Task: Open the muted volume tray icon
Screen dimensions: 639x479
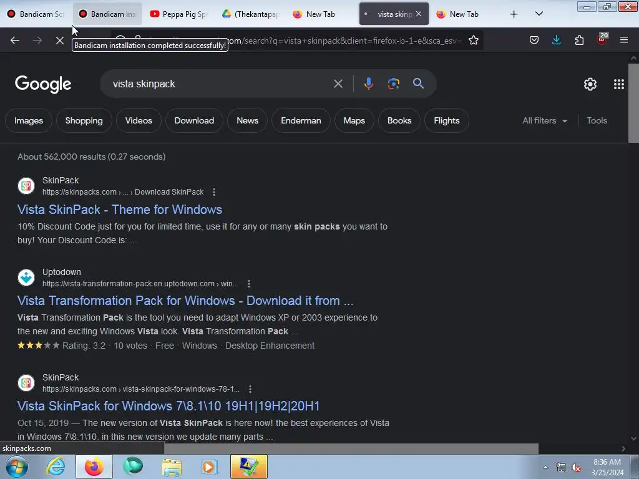Action: [x=576, y=468]
